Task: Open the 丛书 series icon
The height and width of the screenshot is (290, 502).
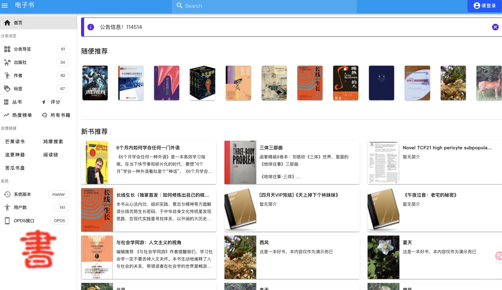Action: pyautogui.click(x=6, y=102)
